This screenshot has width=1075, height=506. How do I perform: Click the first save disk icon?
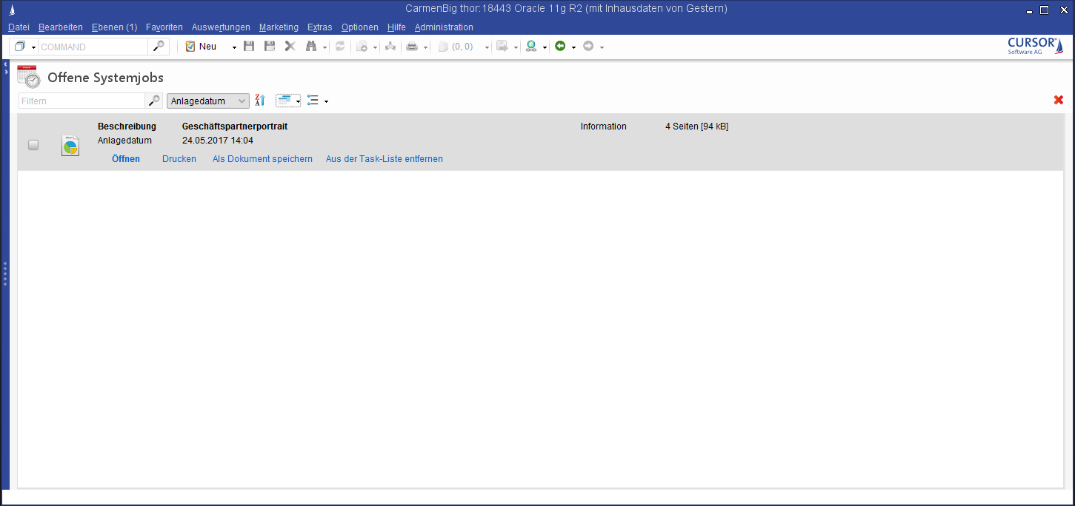tap(249, 47)
